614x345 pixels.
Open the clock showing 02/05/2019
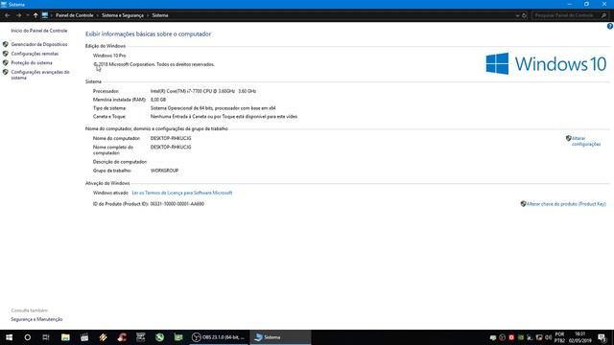(579, 337)
